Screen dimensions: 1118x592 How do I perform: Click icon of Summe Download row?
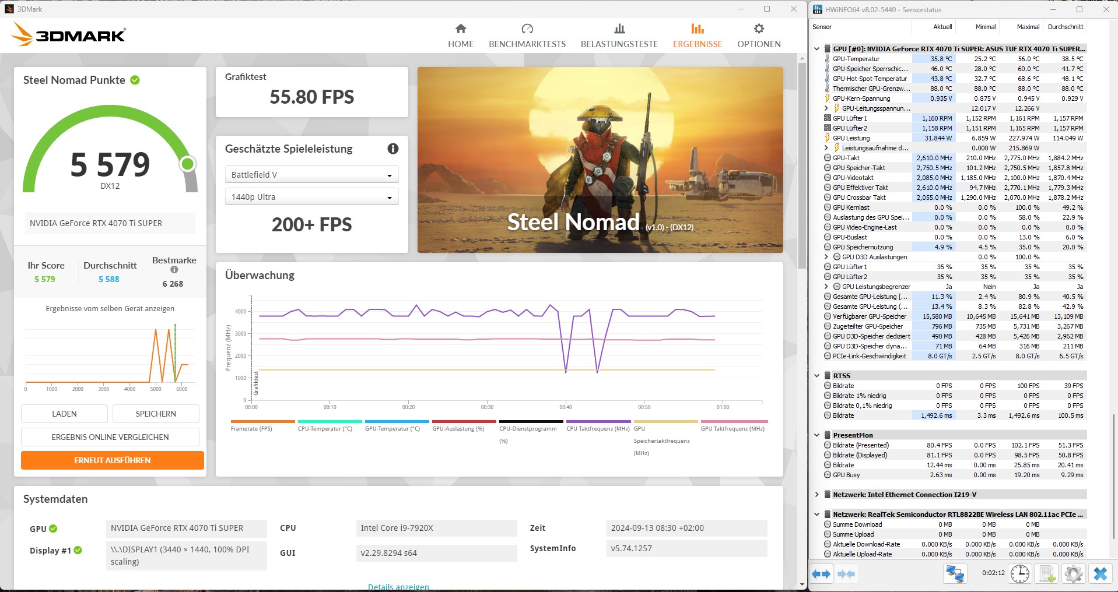827,524
